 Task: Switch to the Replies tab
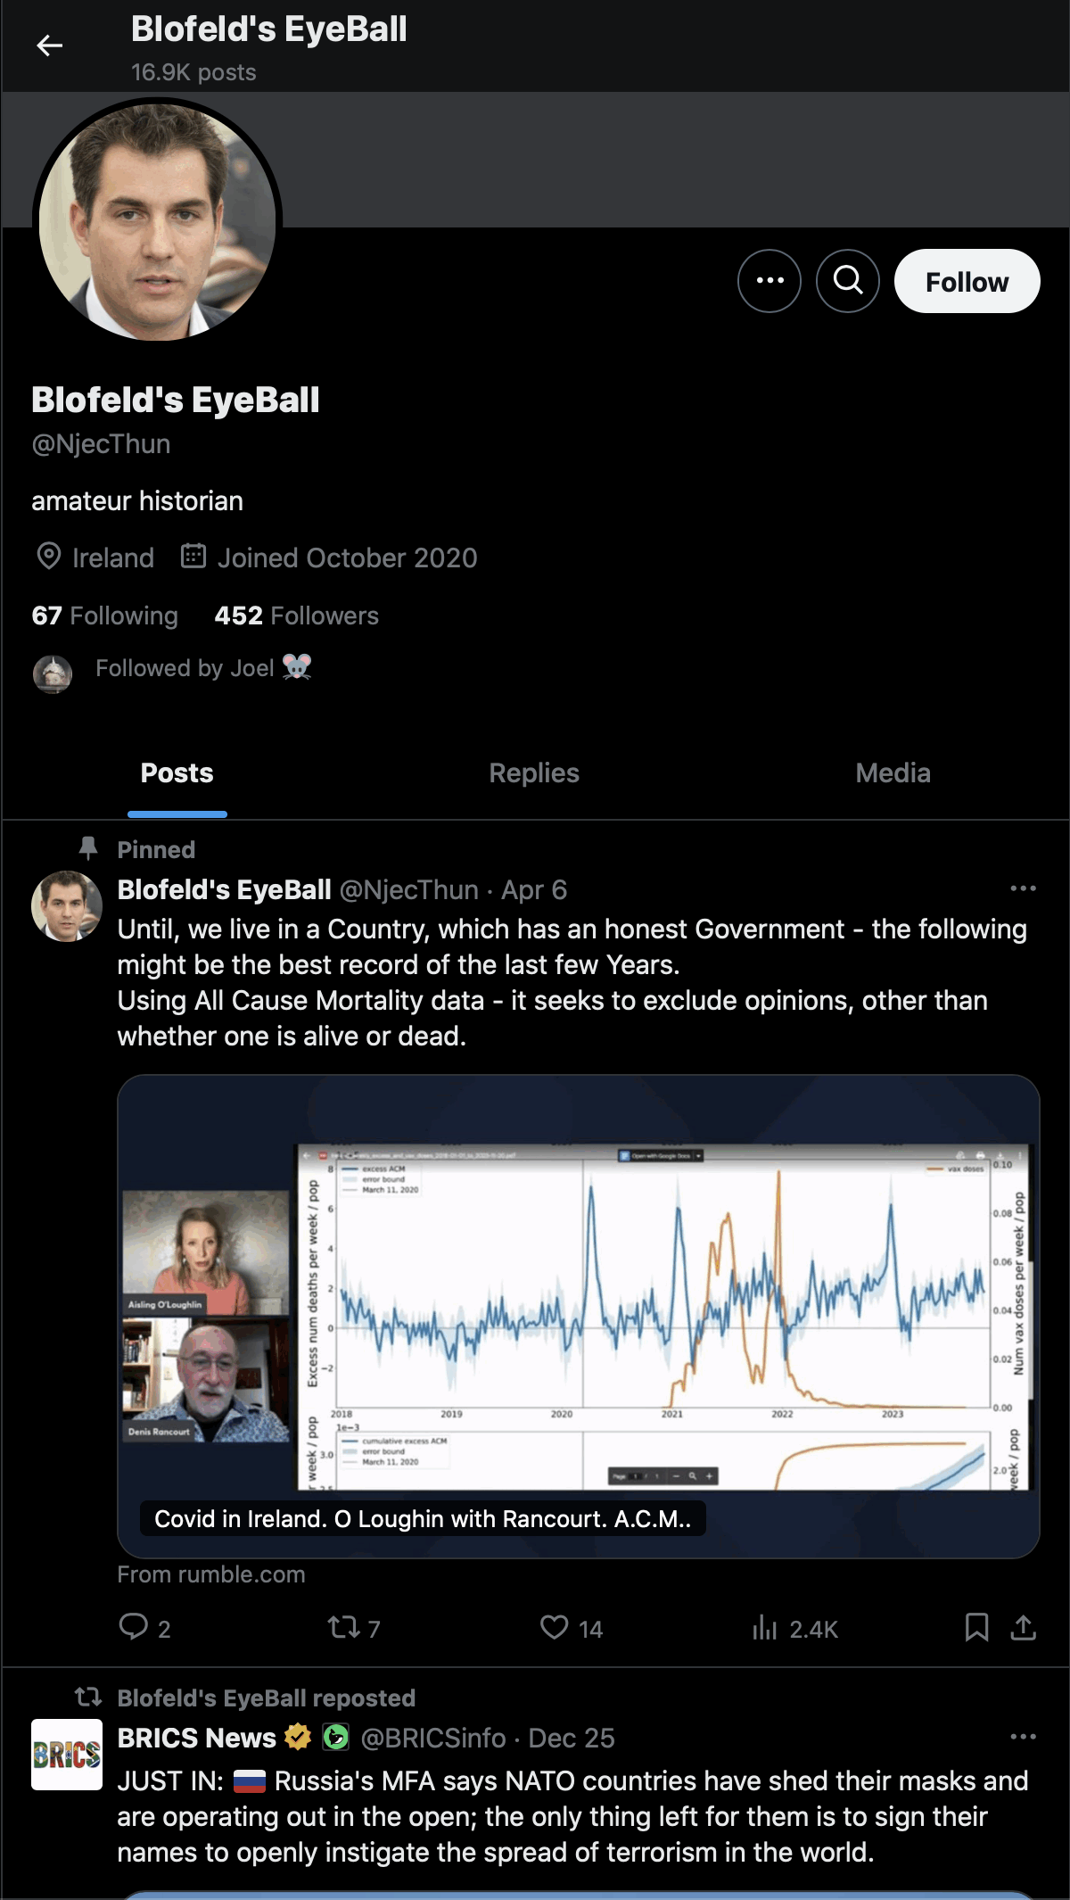coord(533,773)
